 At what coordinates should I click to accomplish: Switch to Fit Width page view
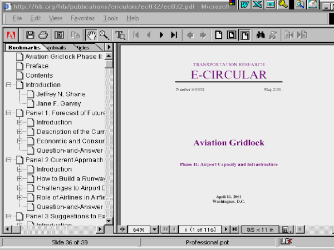pyautogui.click(x=245, y=35)
